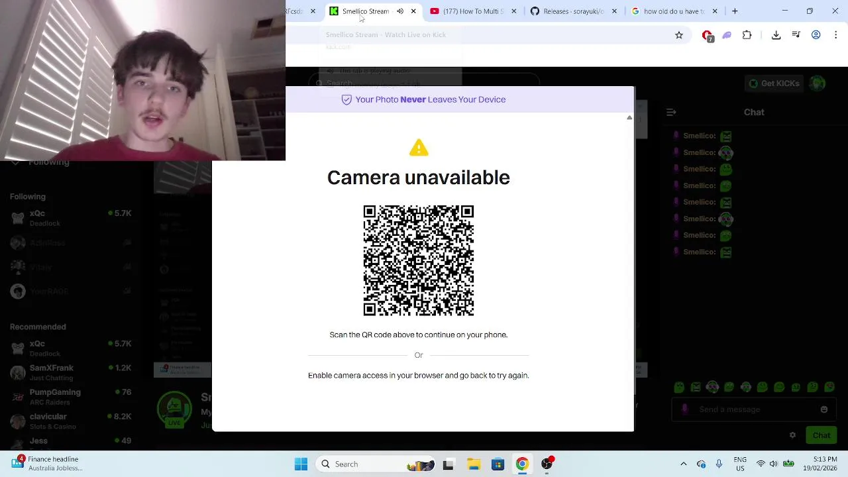Screen dimensions: 848x477
Task: Click the Chat panel heading
Action: 754,113
